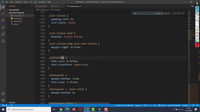This screenshot has width=200, height=112.
Task: Expand the Open Editors section
Action: click(x=20, y=10)
